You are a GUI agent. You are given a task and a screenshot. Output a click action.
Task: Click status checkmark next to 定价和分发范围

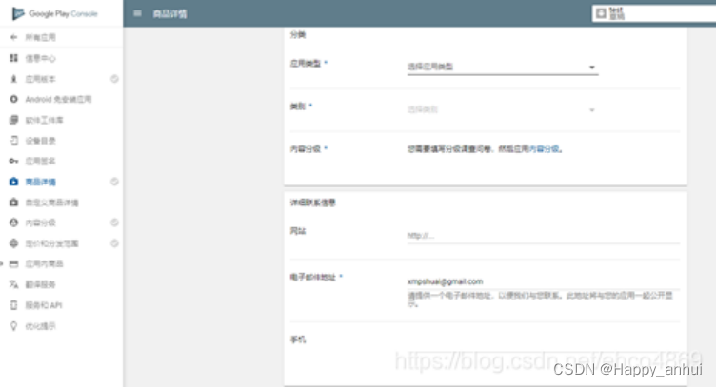(x=114, y=243)
